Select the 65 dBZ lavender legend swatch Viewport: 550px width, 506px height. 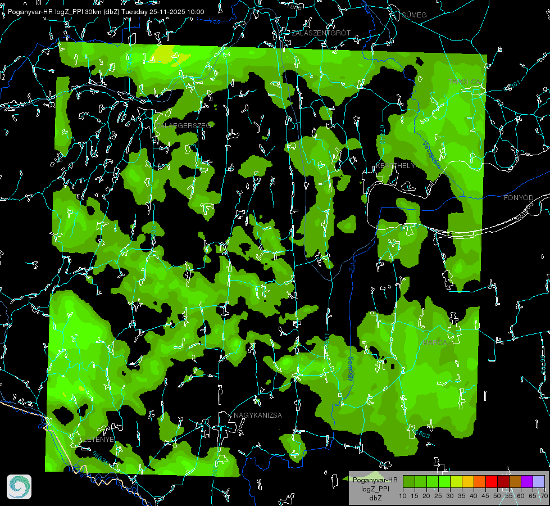(x=539, y=481)
